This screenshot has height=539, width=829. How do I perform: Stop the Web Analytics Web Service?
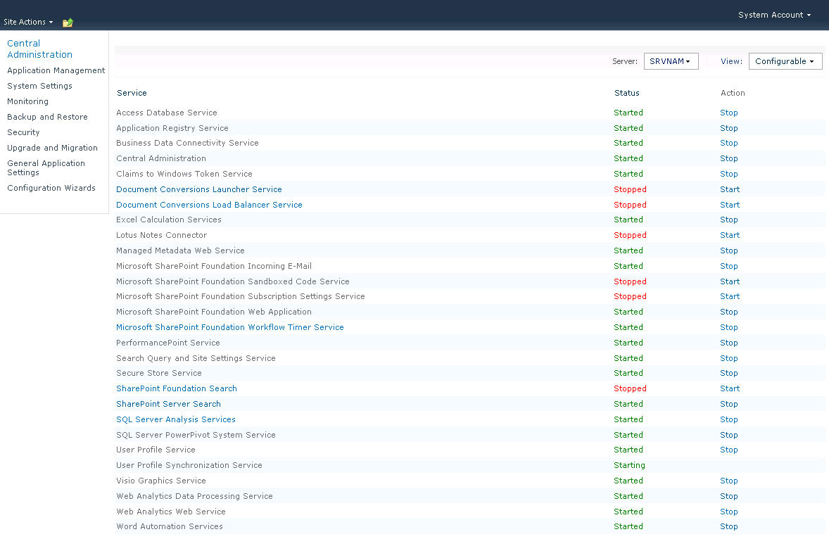(728, 512)
